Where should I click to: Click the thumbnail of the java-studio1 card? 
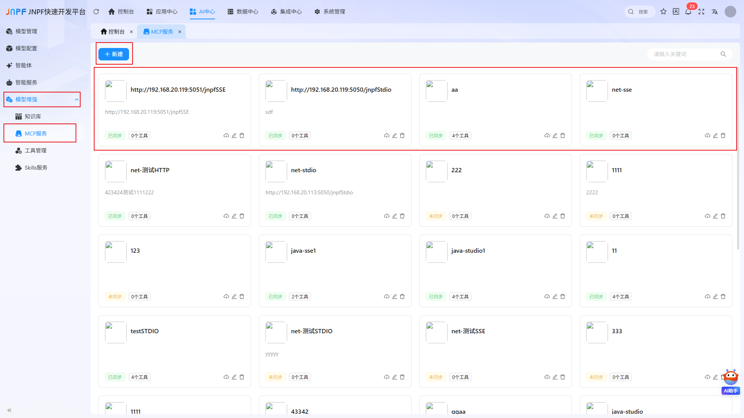click(436, 252)
